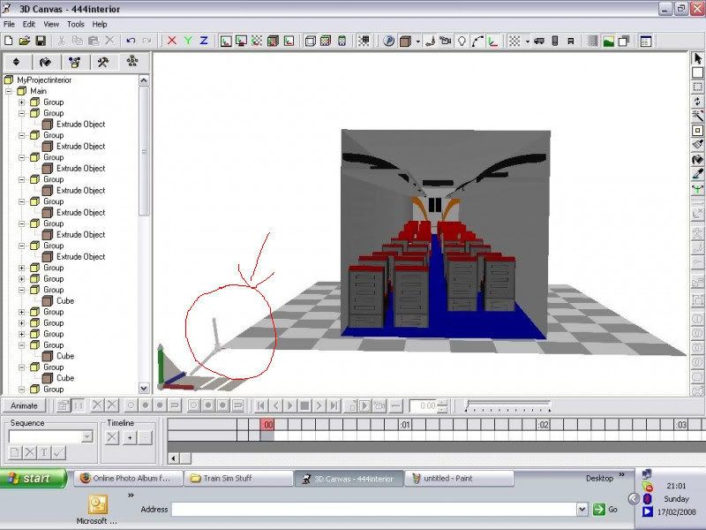Click the Play button in the animation controls
706x530 pixels.
(290, 407)
